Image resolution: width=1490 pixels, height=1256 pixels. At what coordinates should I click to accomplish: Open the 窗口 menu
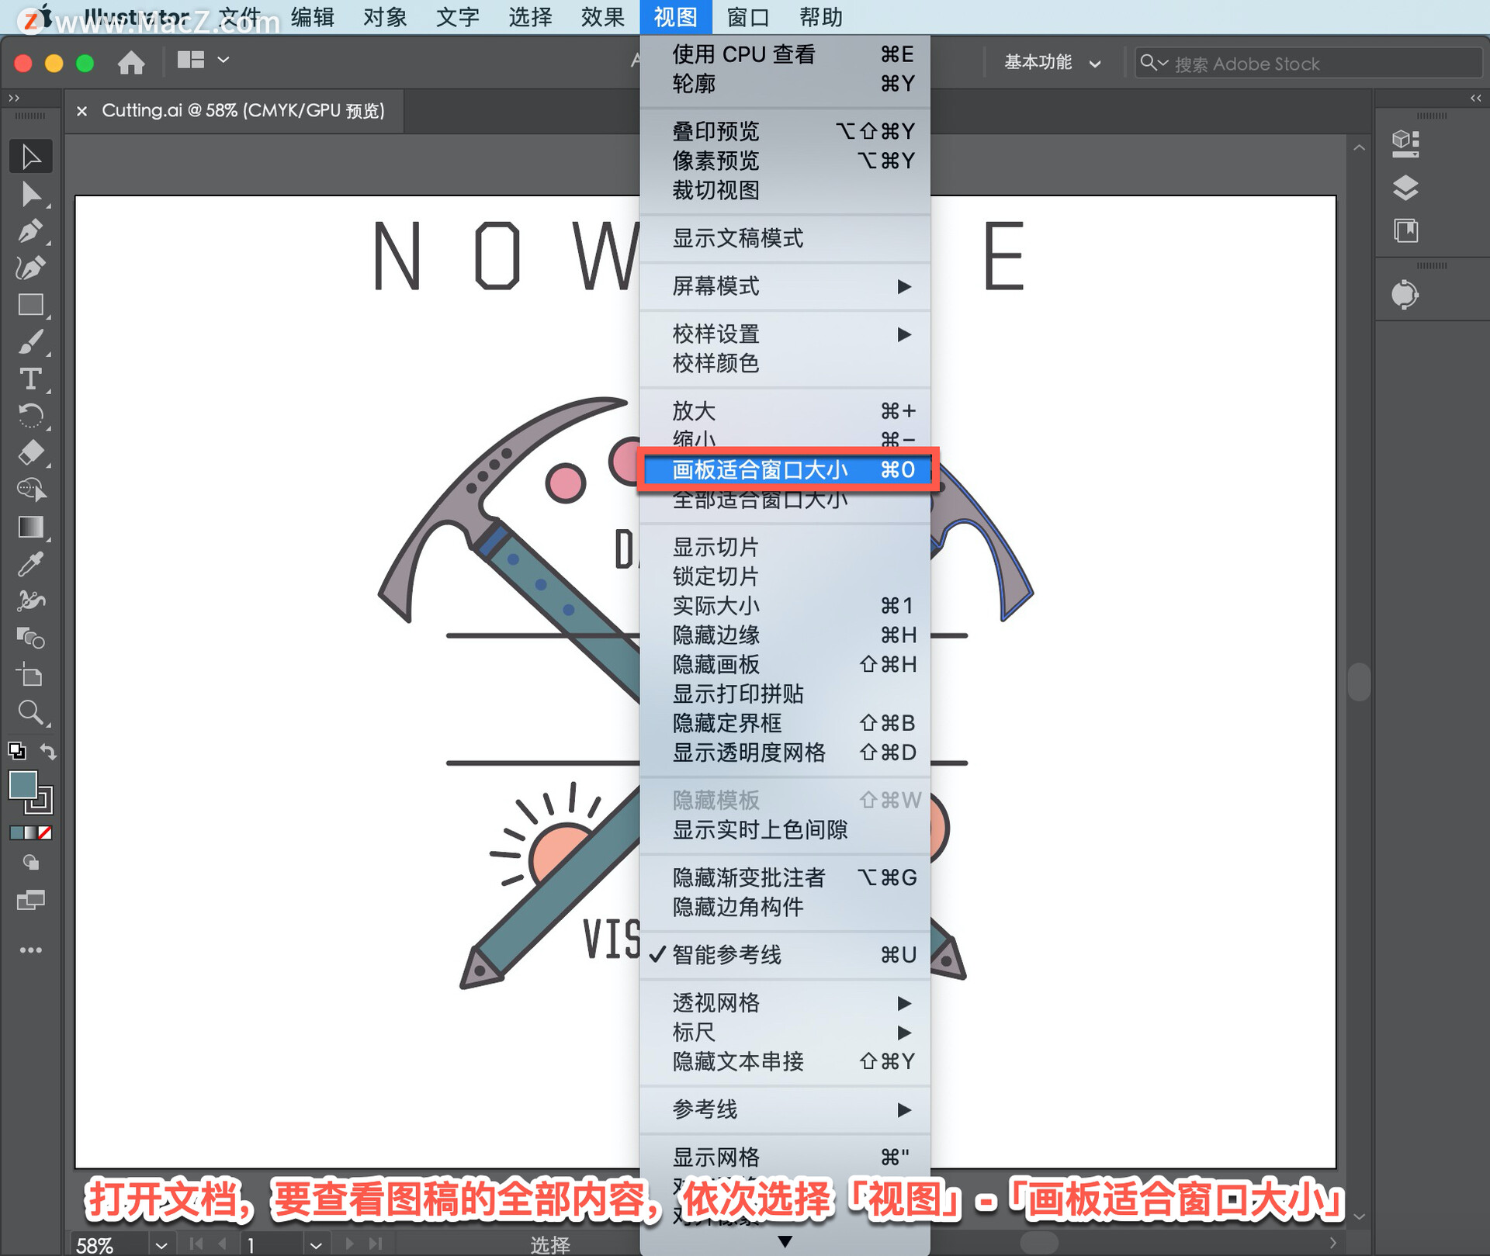747,17
